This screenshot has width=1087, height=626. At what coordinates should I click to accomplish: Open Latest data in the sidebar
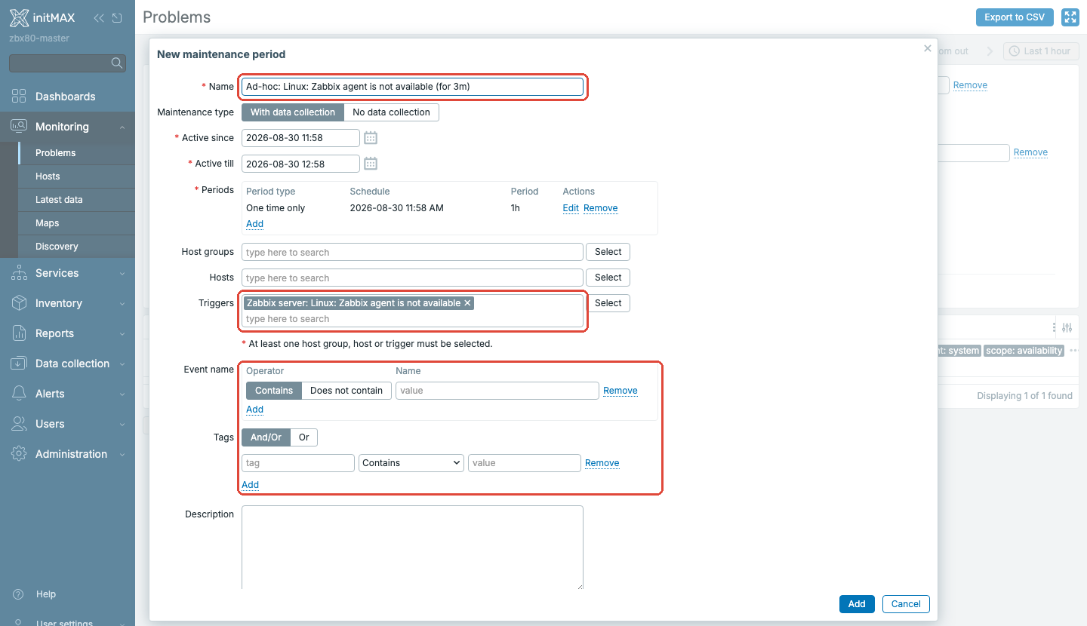pyautogui.click(x=76, y=200)
